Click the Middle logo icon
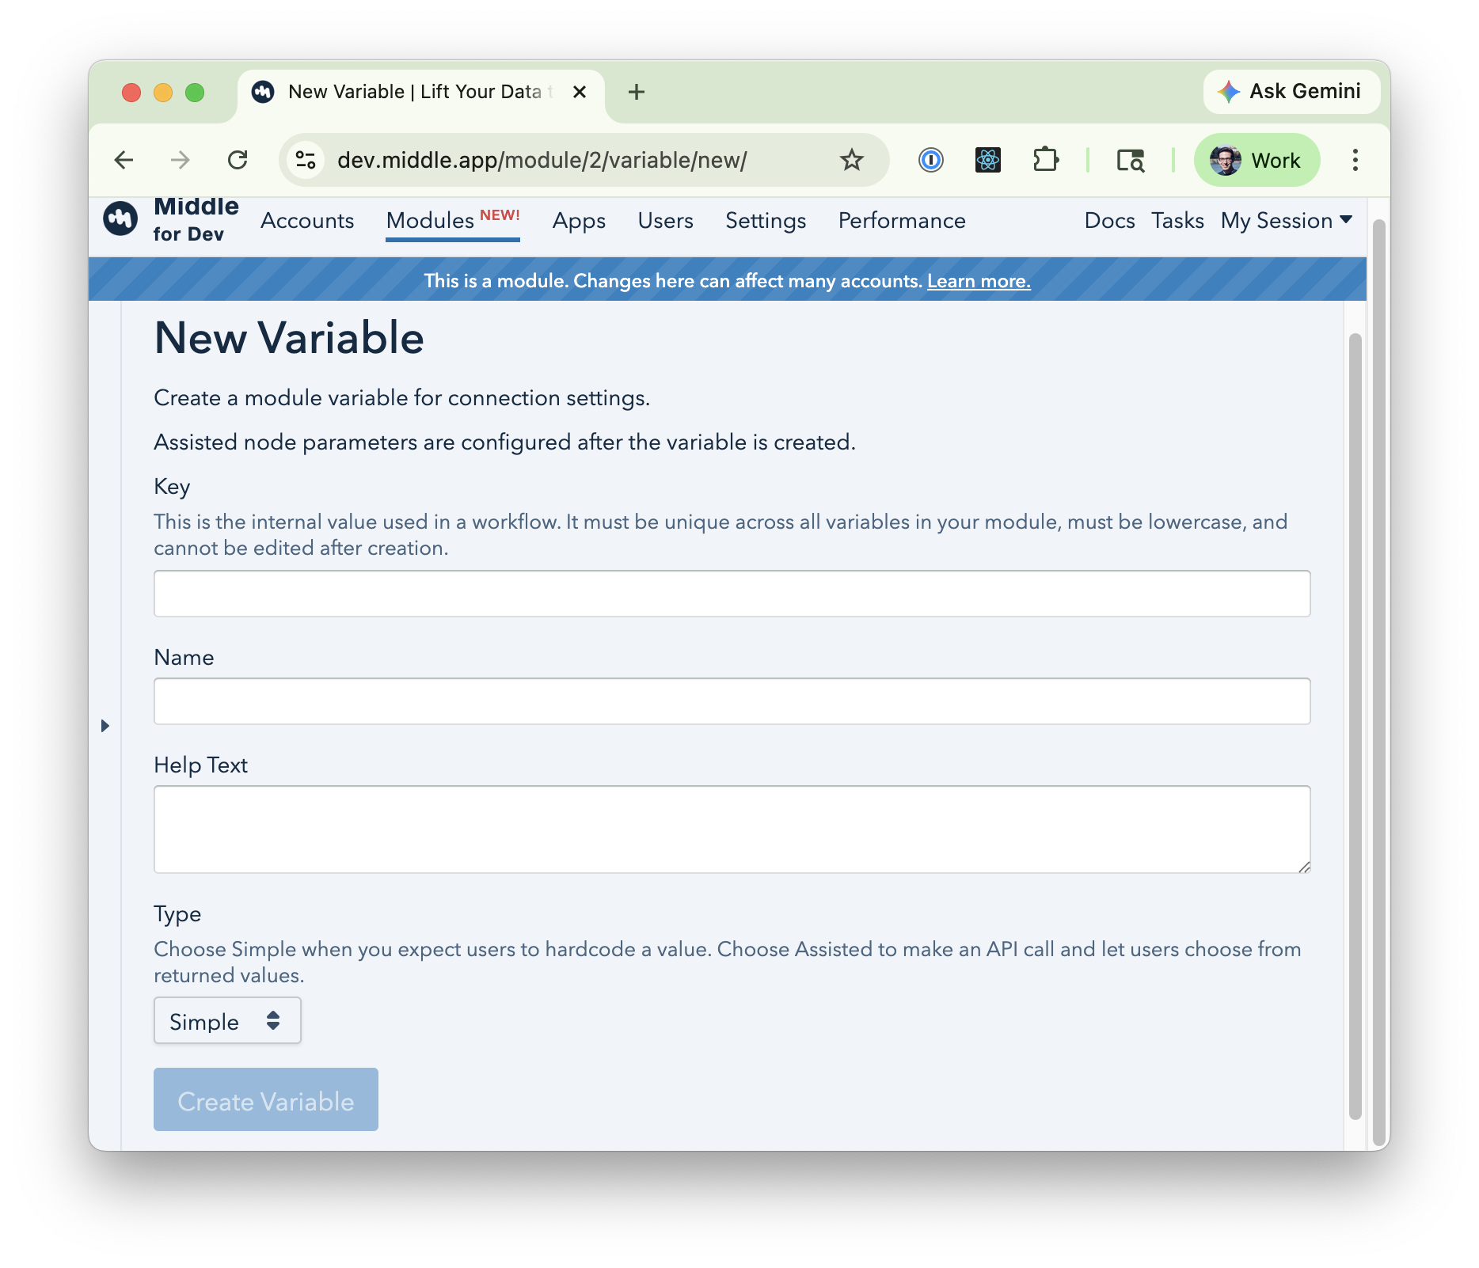 121,218
